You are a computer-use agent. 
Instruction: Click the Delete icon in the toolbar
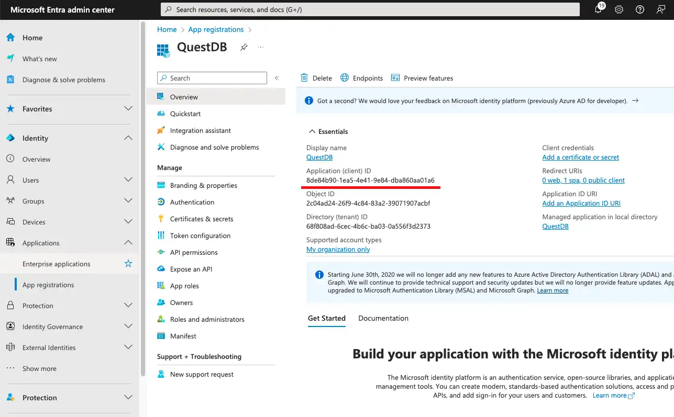tap(316, 77)
